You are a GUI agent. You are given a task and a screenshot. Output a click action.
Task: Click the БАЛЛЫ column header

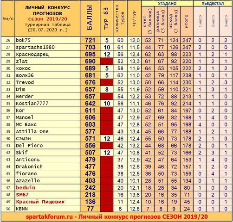click(x=90, y=18)
